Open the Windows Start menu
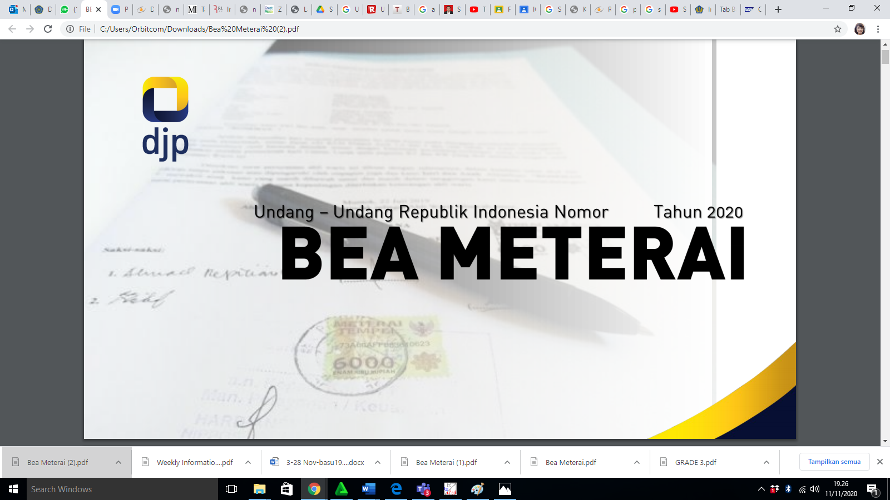The width and height of the screenshot is (890, 500). pos(13,489)
